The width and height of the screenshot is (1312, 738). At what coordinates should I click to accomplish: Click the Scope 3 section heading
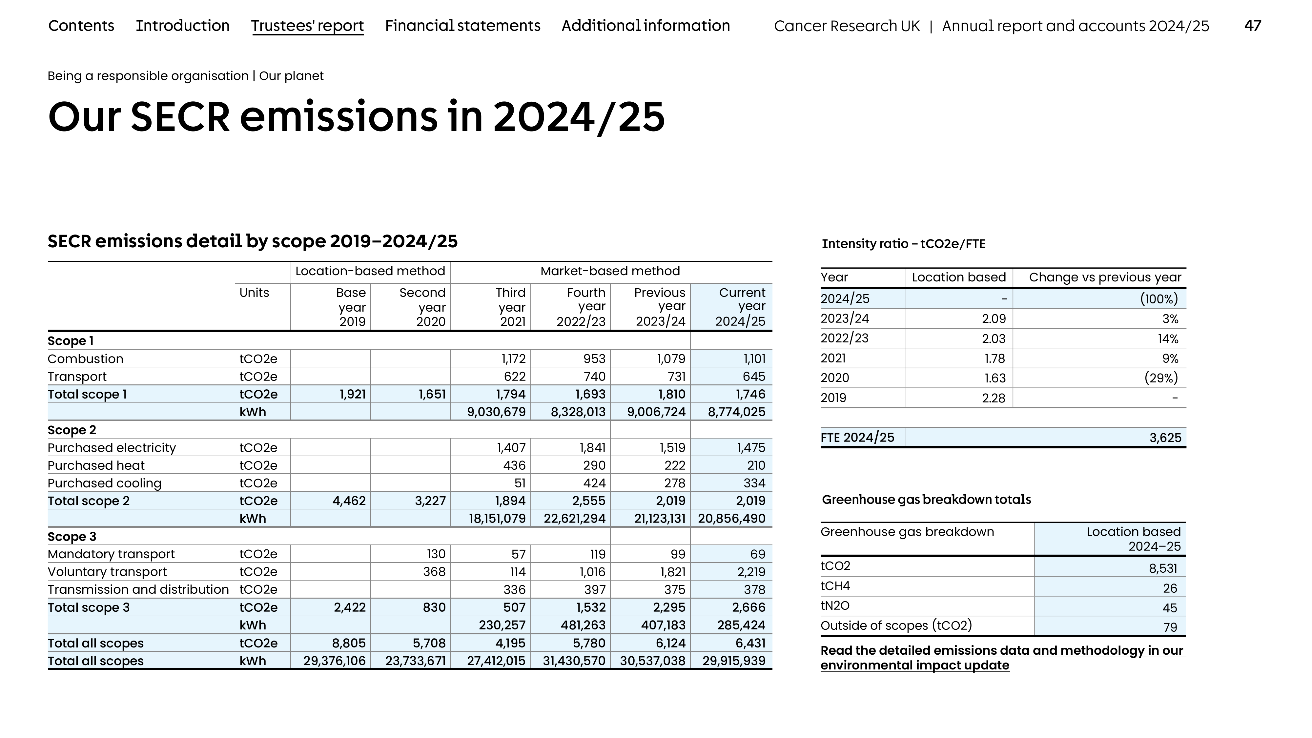(x=72, y=537)
